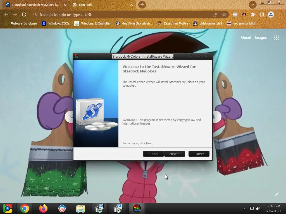Click the customize page pencil icon
Screen dimensions: 286x214
tap(277, 194)
